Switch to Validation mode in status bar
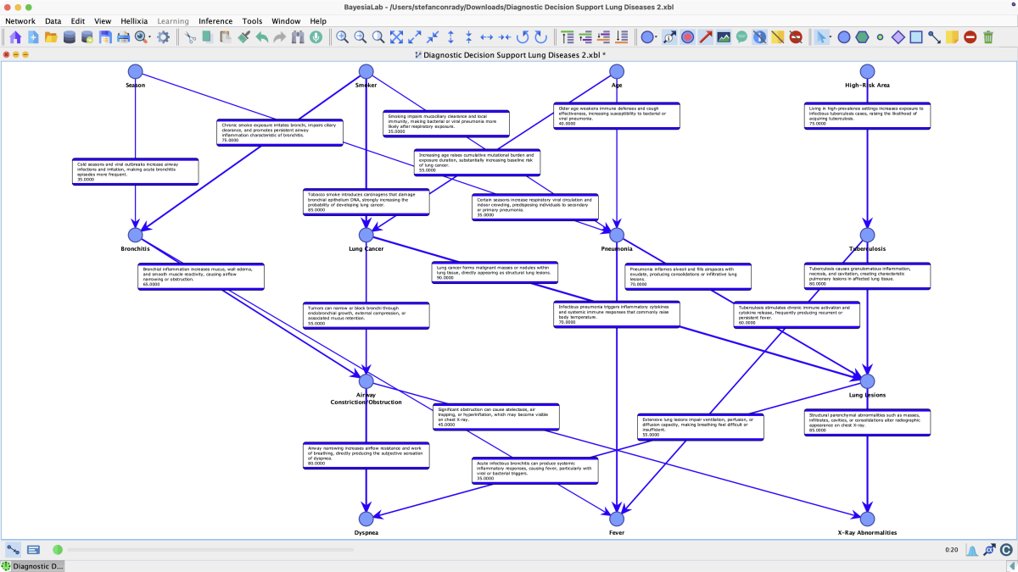 pos(33,550)
